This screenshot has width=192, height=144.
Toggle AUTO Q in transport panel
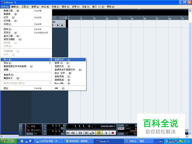(30, 134)
